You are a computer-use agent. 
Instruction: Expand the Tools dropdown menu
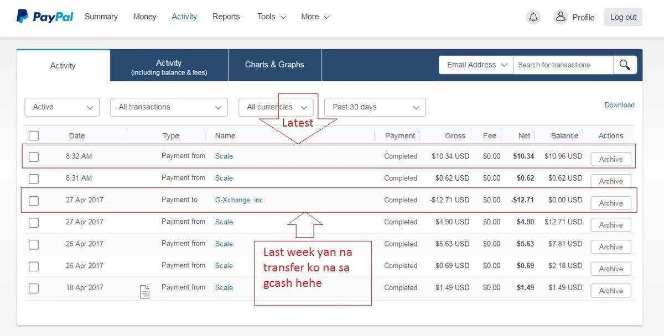point(272,17)
